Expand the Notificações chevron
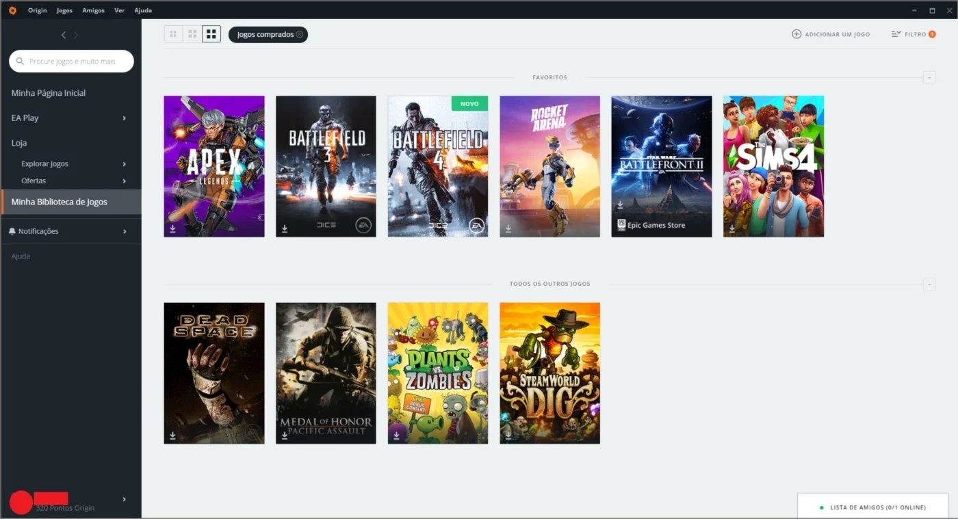The height and width of the screenshot is (519, 958). pyautogui.click(x=125, y=232)
